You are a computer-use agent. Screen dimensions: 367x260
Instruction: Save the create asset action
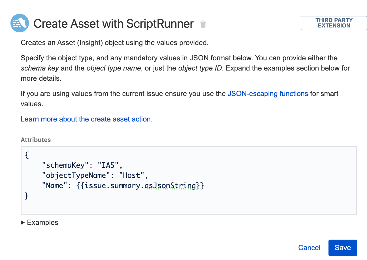(x=343, y=248)
